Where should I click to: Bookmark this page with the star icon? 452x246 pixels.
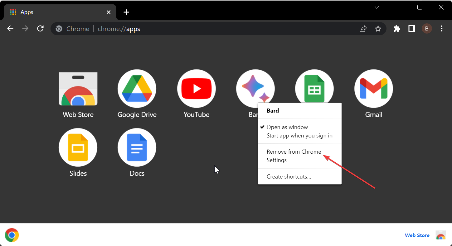click(378, 29)
